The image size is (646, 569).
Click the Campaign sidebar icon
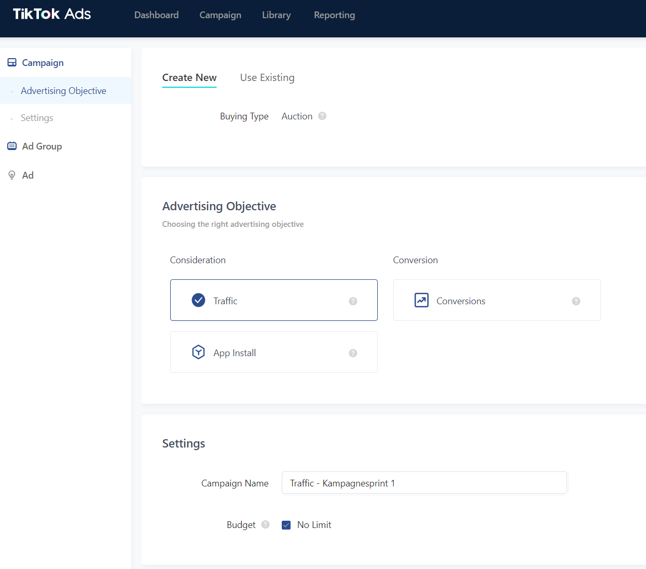coord(12,63)
